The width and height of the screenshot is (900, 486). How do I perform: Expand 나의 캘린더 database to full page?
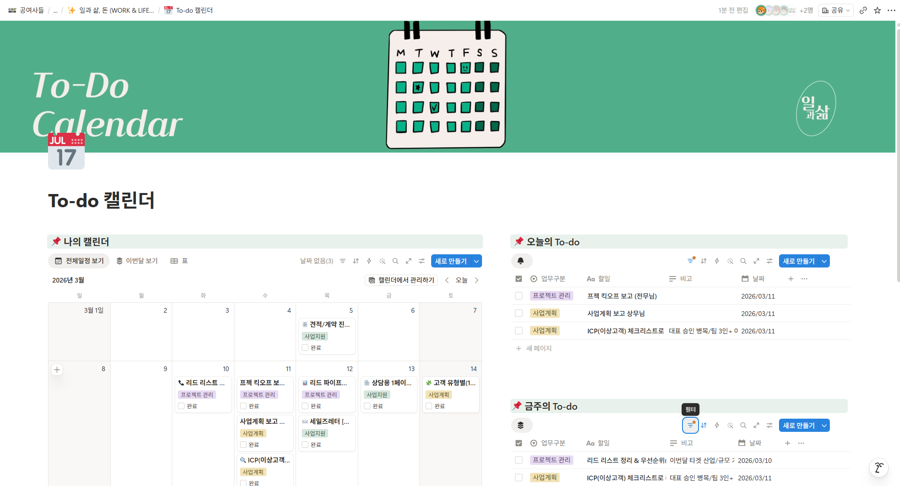coord(409,261)
